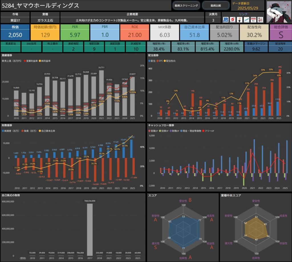The image size is (292, 262).
Task: Open the rising arrow chart link icon
Action: pos(246,20)
